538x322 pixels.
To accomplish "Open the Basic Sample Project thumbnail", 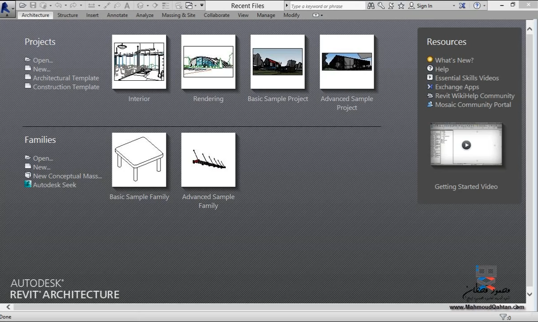I will (x=278, y=62).
